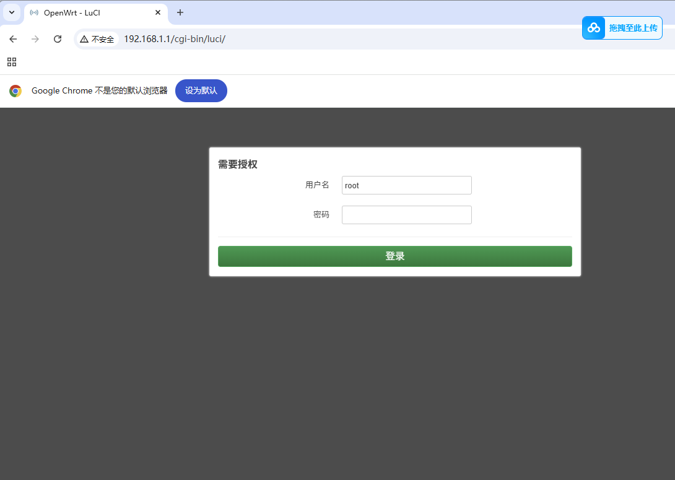Click the 不安全 security badge text

[103, 39]
